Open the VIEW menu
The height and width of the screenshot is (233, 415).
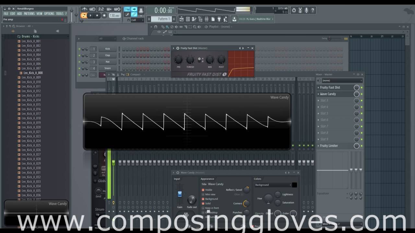click(39, 14)
